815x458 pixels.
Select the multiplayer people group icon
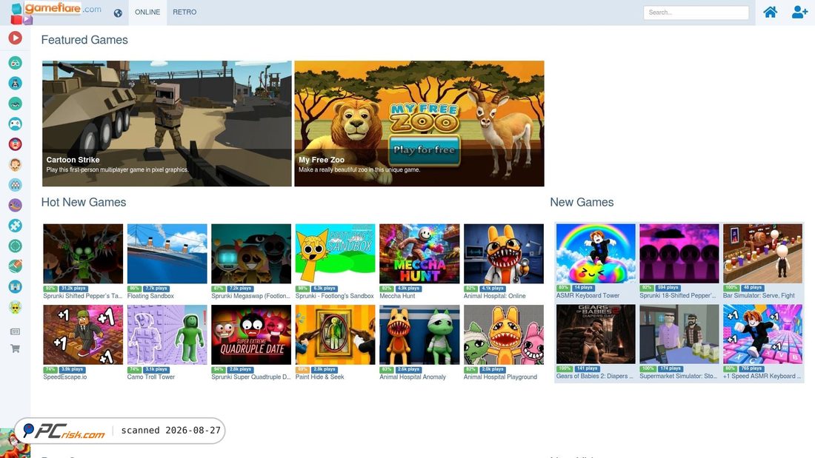coord(15,185)
